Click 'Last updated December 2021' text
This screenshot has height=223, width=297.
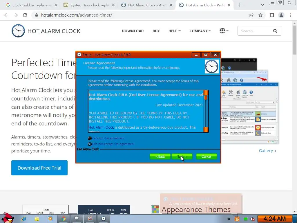(x=179, y=105)
